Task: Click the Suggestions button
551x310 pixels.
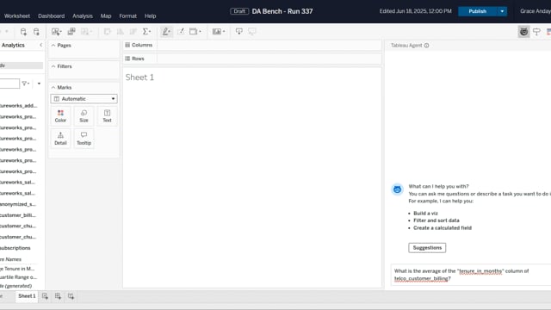Action: click(427, 248)
